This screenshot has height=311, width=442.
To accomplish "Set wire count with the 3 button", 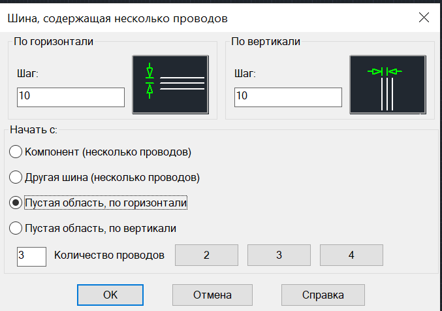I will [x=279, y=255].
